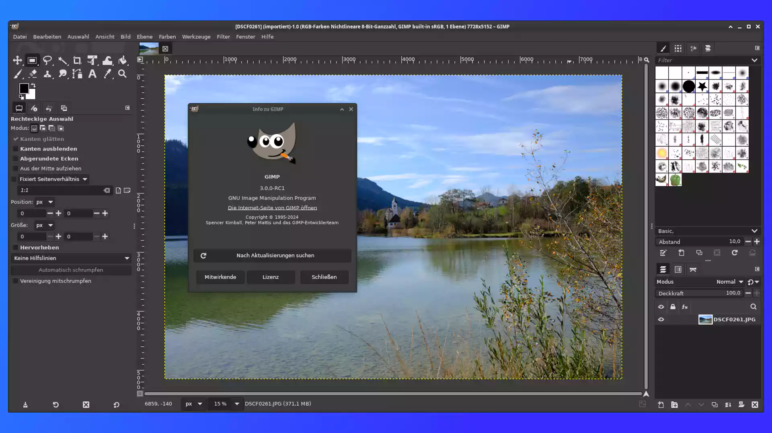Select the Crop tool
Viewport: 772px width, 433px height.
77,61
